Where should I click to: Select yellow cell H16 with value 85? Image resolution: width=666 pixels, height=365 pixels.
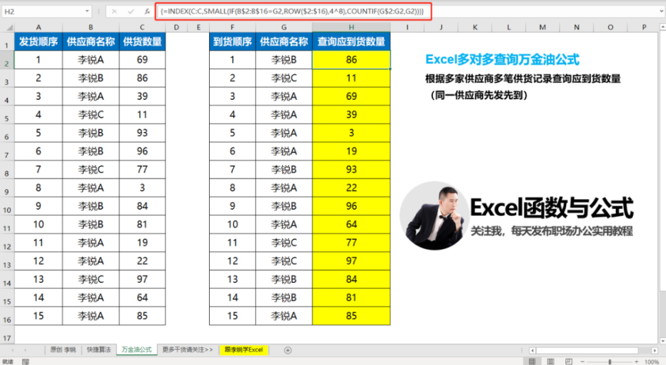point(351,316)
